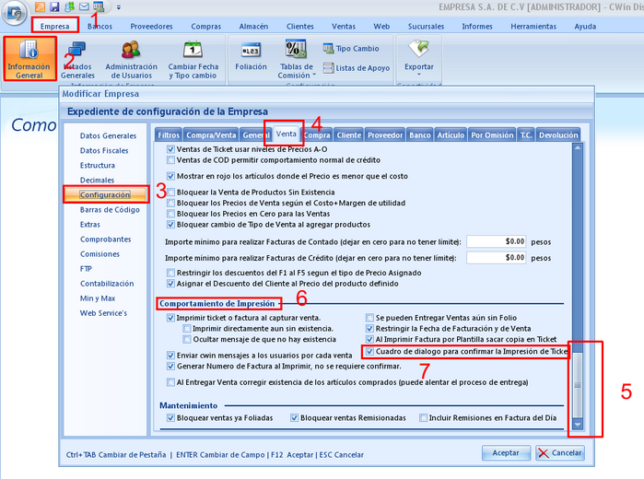The width and height of the screenshot is (644, 479).
Task: Click the Facturas de Contado minimum amount field
Action: [x=496, y=240]
